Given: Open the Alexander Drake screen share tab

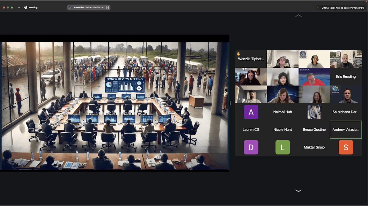Looking at the screenshot, I should coord(87,7).
